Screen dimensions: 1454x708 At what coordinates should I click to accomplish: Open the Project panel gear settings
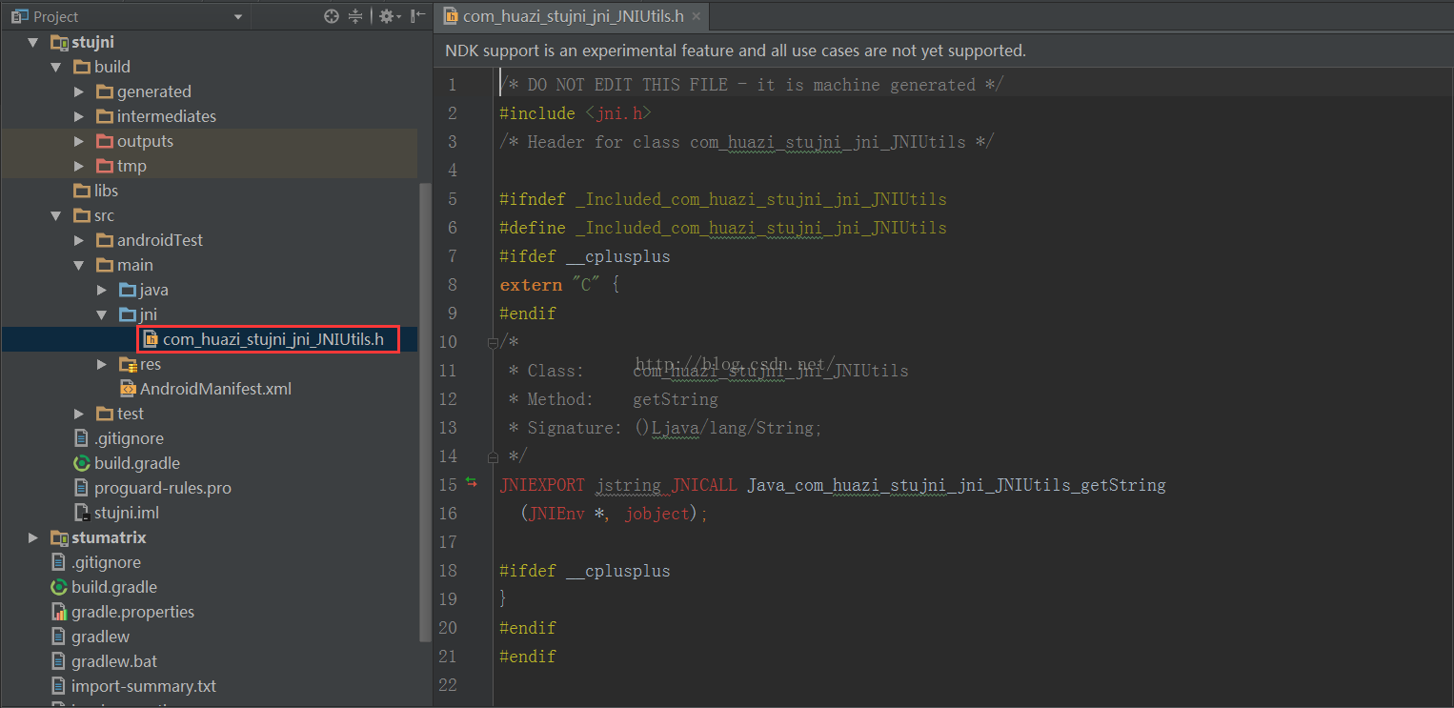pos(386,16)
